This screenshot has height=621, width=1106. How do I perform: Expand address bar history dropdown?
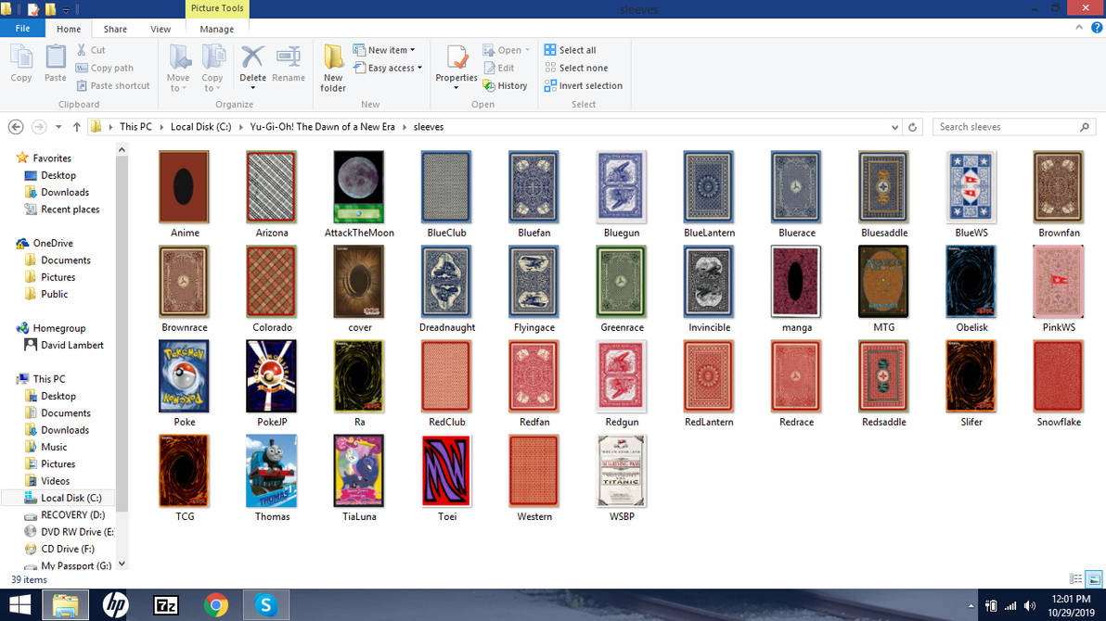pyautogui.click(x=894, y=127)
